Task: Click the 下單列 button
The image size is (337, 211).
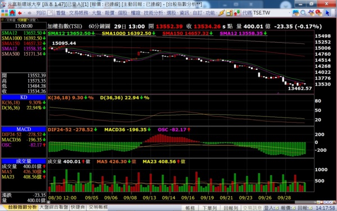Action: [x=210, y=208]
